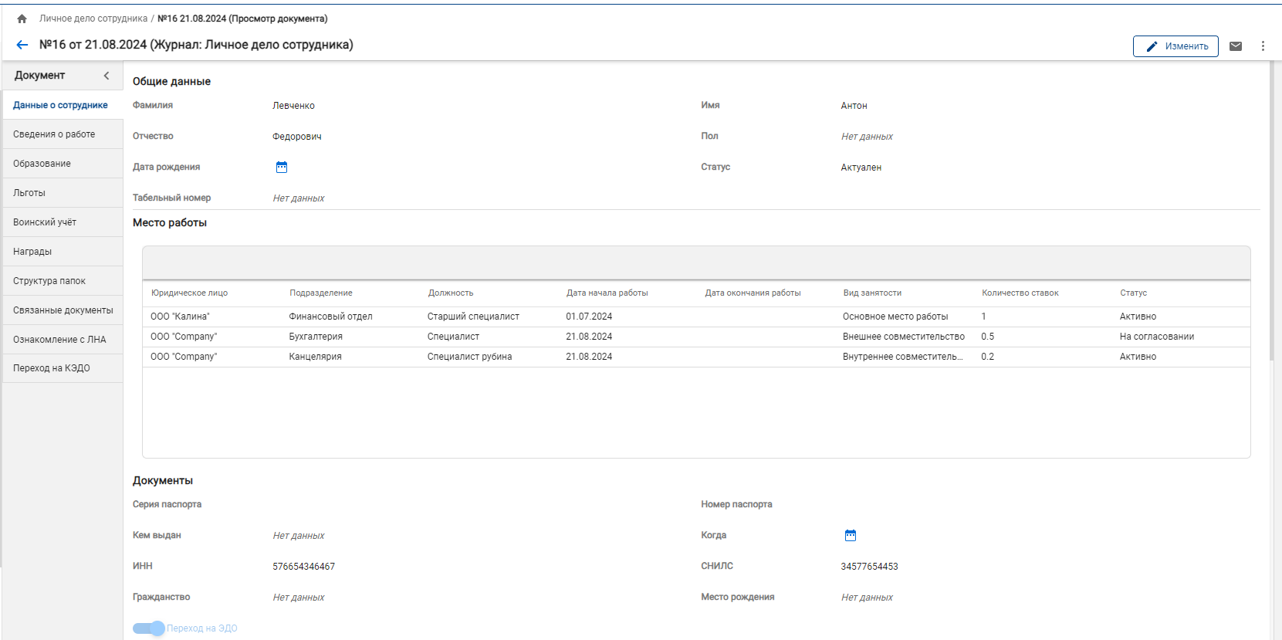Select the ООО "Калина" table row
This screenshot has width=1282, height=640.
click(180, 317)
